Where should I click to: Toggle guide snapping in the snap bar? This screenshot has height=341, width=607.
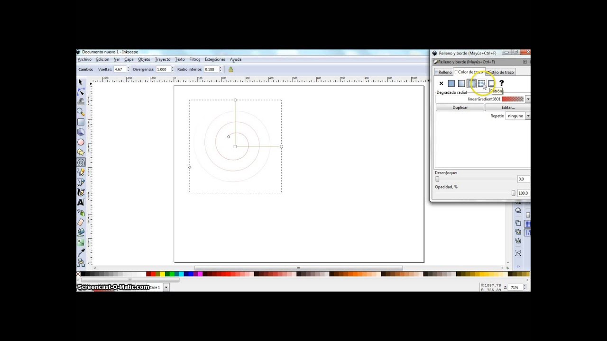click(x=528, y=233)
